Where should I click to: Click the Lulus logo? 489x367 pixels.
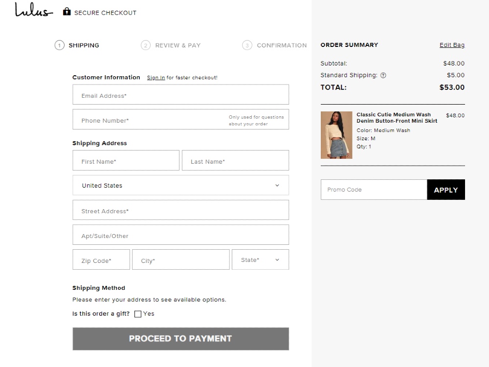click(x=33, y=11)
